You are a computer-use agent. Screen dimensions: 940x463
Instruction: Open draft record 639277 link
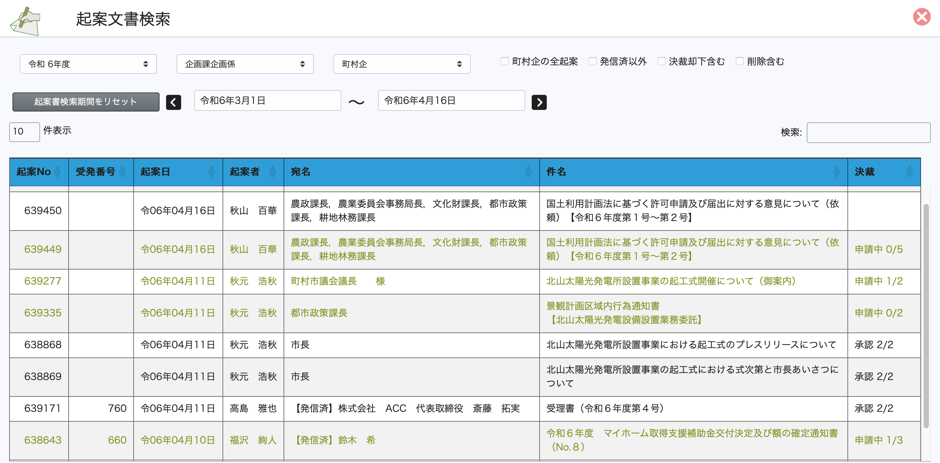43,281
